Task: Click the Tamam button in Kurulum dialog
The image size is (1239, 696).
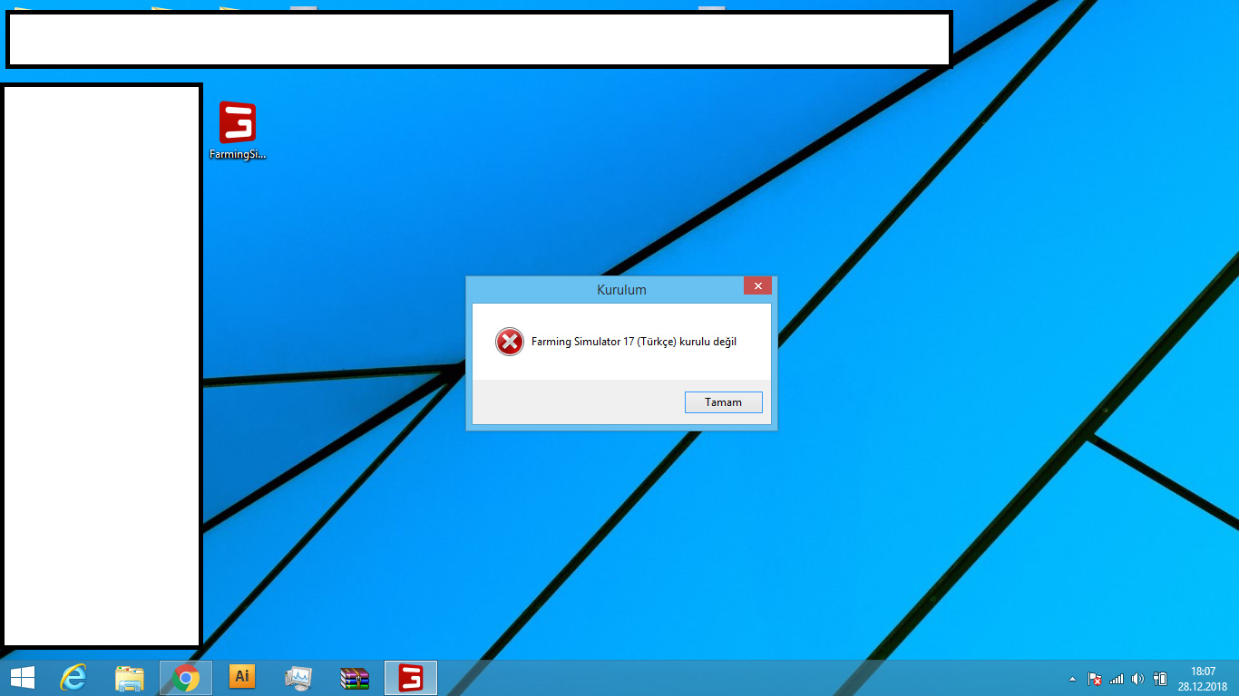Action: point(723,402)
